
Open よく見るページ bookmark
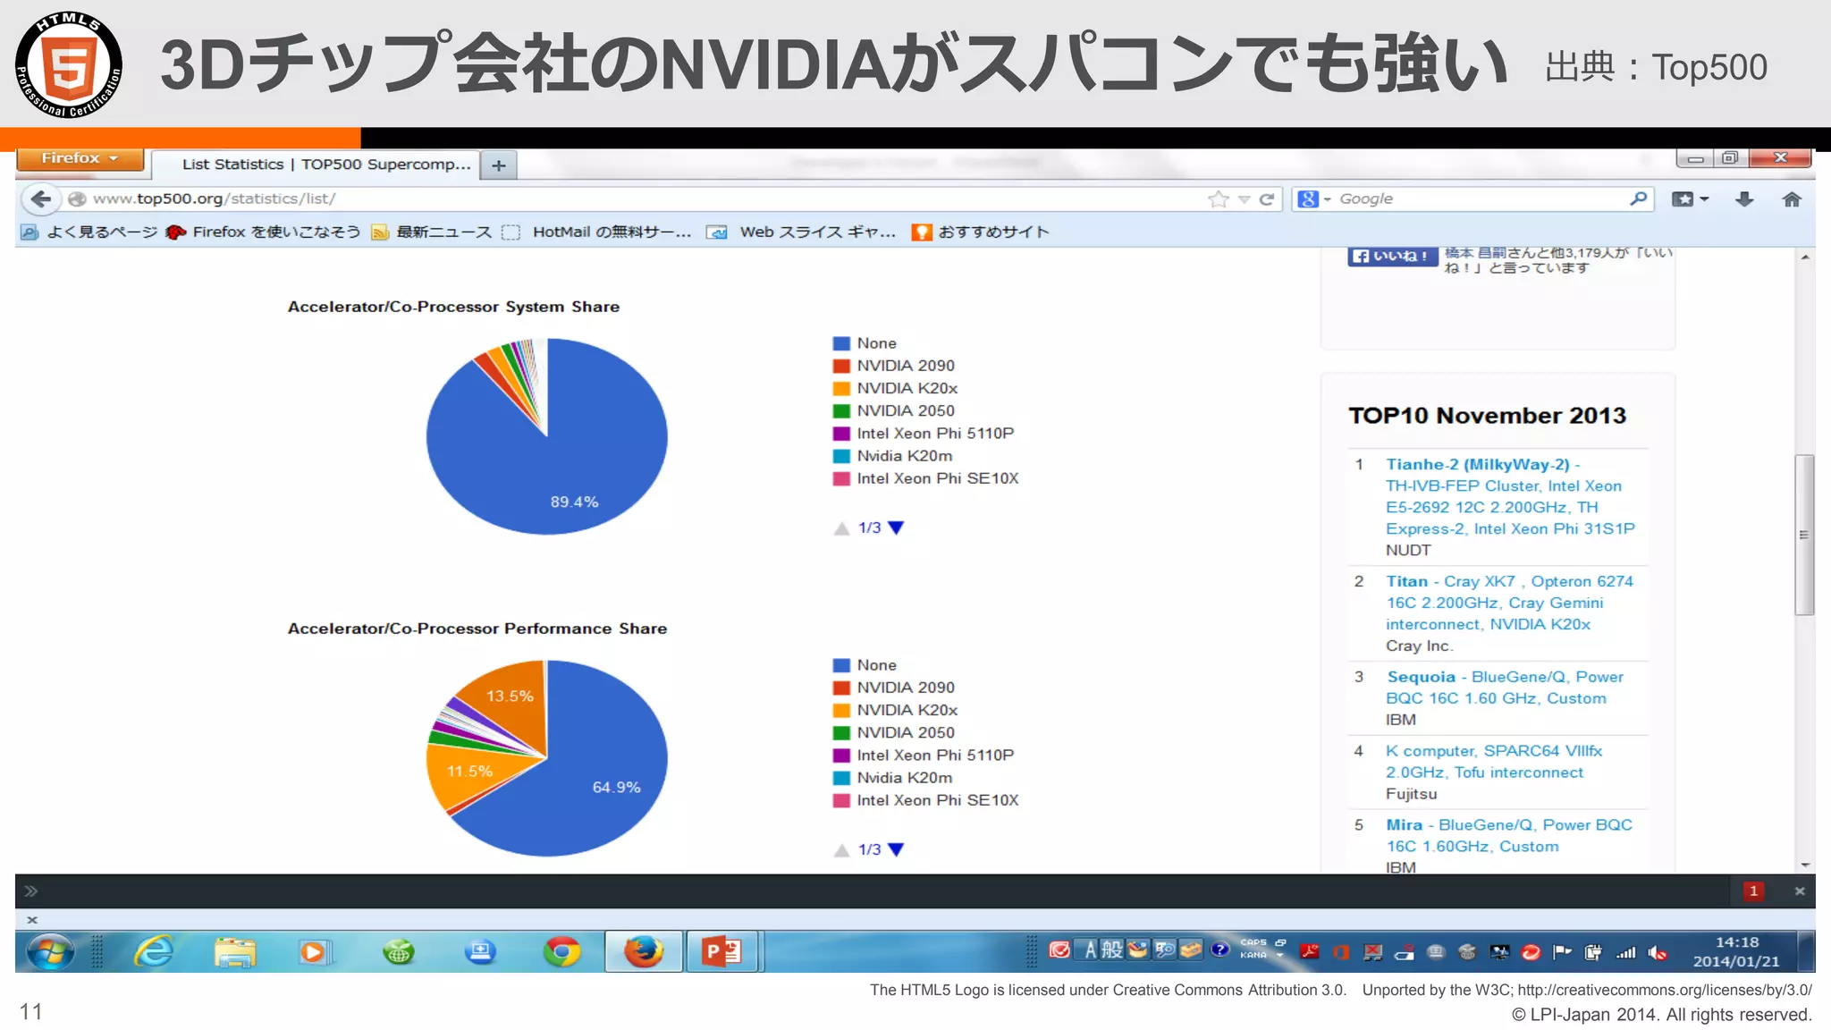89,232
